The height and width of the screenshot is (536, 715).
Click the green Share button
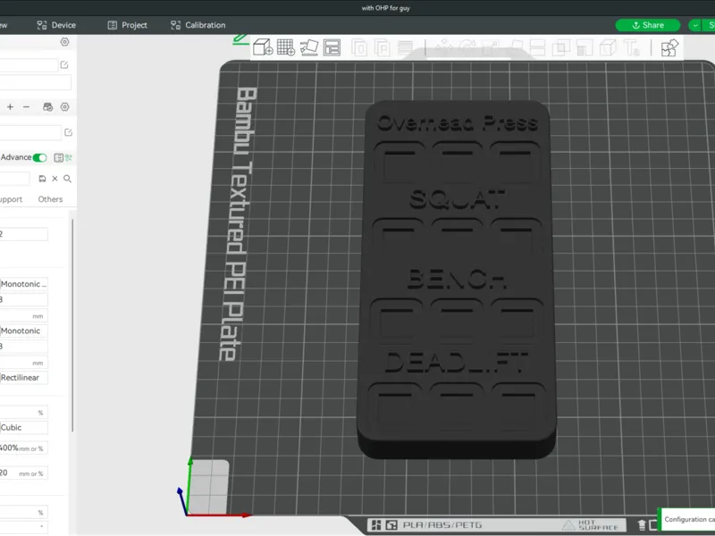647,25
